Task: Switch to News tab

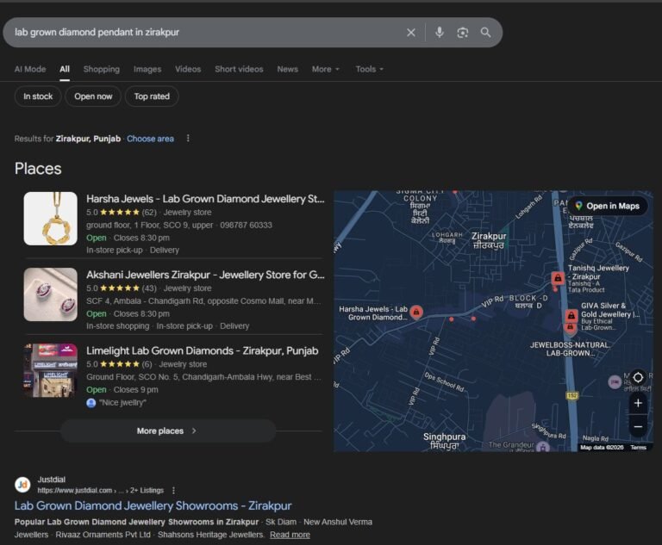Action: point(288,69)
